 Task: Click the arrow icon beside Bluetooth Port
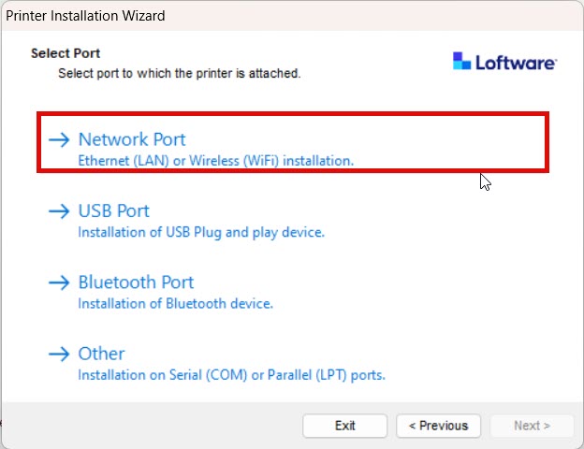pyautogui.click(x=59, y=282)
